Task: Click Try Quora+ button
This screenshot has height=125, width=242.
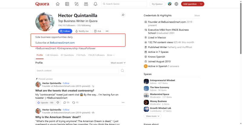Action: click(157, 4)
